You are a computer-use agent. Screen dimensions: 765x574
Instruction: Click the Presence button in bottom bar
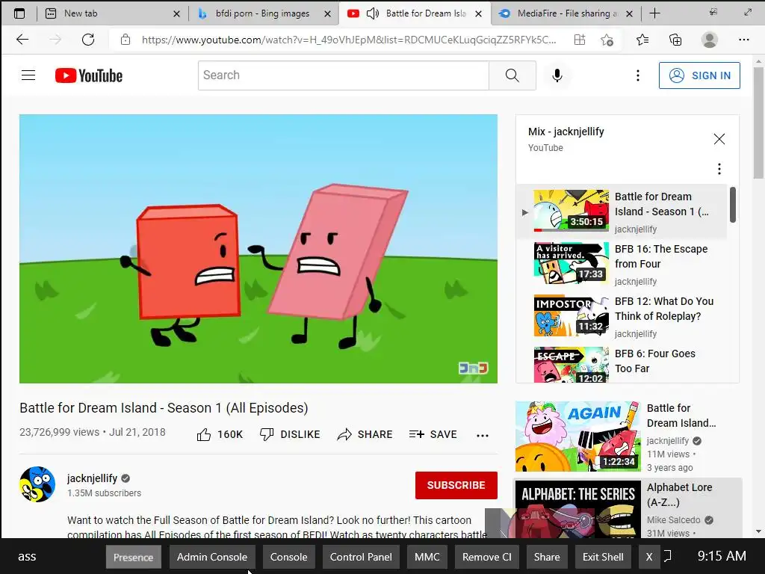(133, 557)
